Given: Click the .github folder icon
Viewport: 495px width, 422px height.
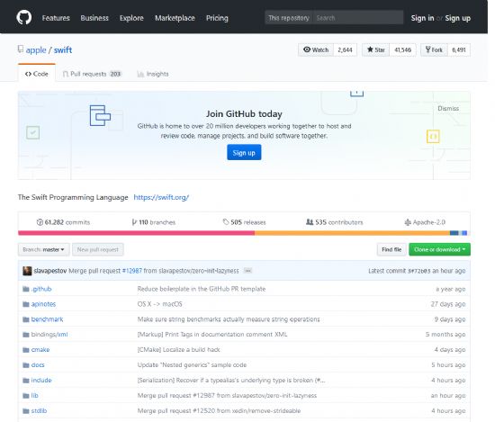Looking at the screenshot, I should [26, 289].
